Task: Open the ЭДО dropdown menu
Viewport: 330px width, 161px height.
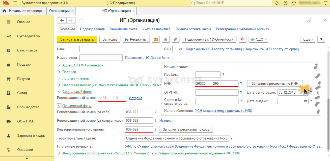Action: (258, 39)
